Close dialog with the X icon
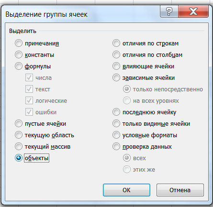This screenshot has width=213, height=207. click(x=193, y=11)
